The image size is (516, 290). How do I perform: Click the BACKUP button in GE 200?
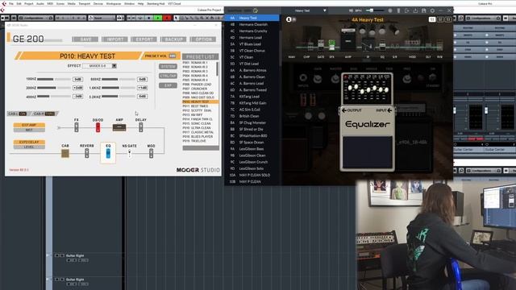coord(173,39)
